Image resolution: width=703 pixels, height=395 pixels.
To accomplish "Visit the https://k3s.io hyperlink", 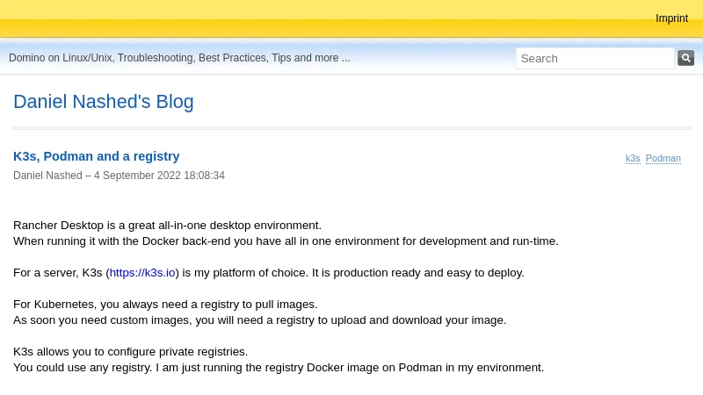I will pos(142,273).
